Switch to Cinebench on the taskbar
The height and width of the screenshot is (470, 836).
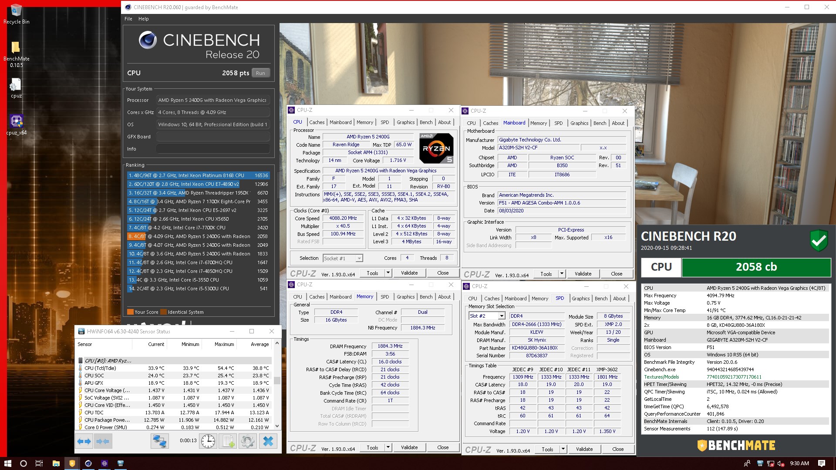tap(88, 463)
